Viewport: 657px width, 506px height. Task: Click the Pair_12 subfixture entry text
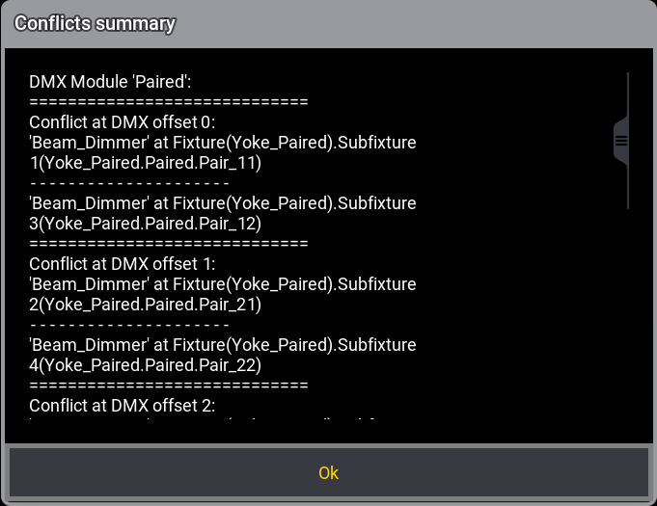pos(146,224)
